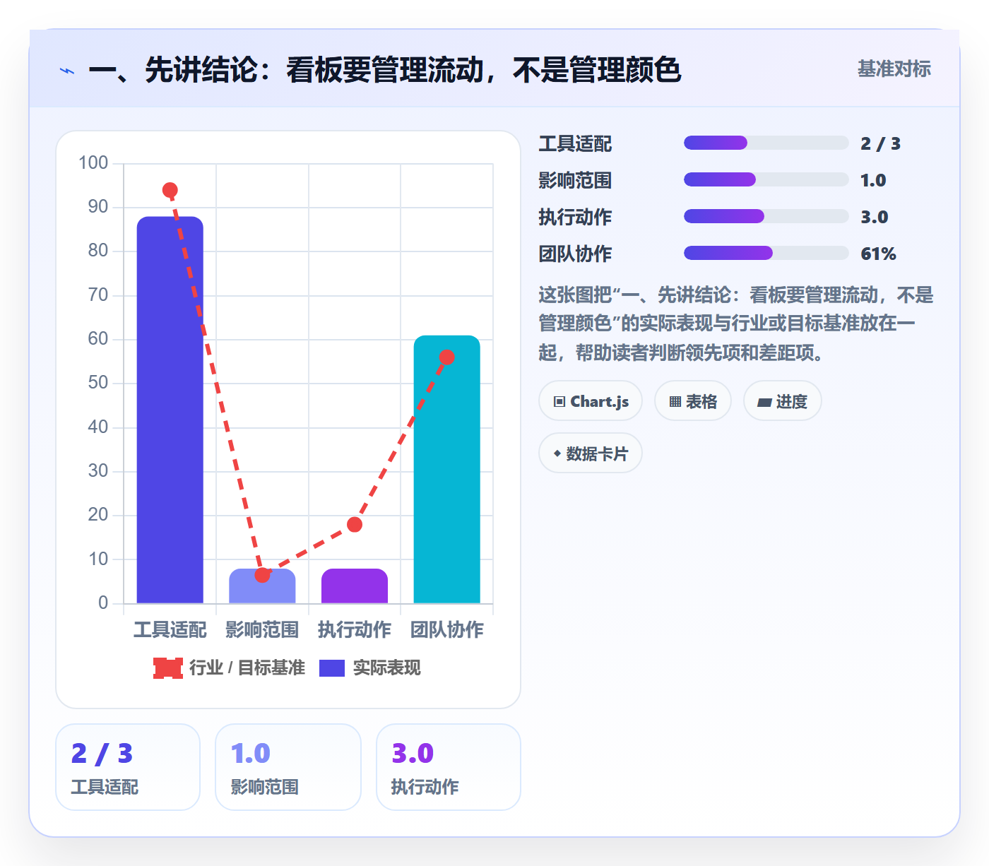The image size is (989, 866).
Task: Click the 团队协作 cyan bar in chart
Action: click(447, 470)
